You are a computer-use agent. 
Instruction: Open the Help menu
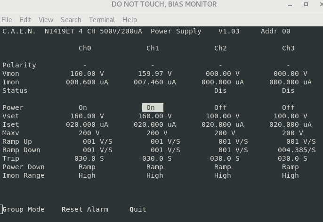(x=129, y=20)
